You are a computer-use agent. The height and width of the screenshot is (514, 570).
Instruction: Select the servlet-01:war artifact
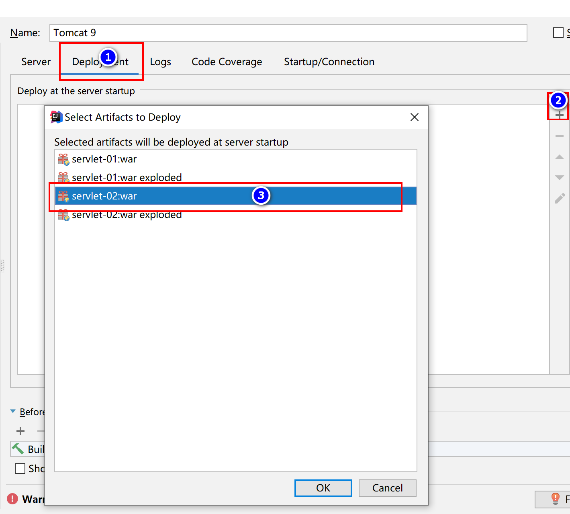(x=236, y=159)
